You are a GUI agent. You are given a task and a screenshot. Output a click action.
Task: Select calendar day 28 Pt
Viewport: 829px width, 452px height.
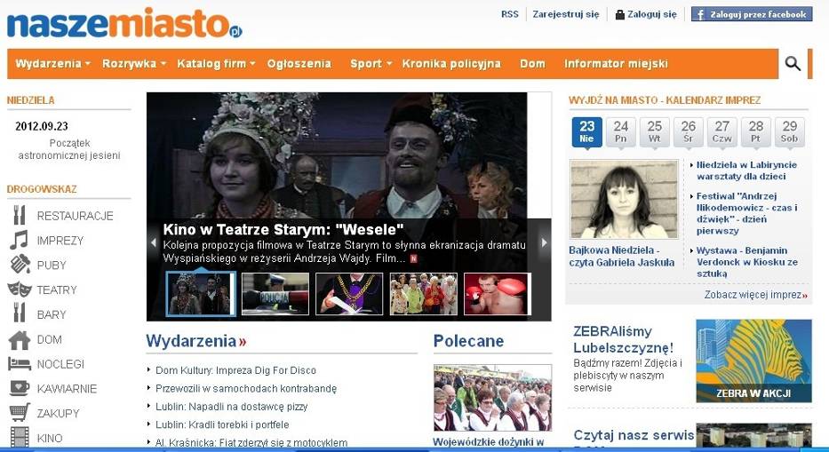click(x=756, y=131)
